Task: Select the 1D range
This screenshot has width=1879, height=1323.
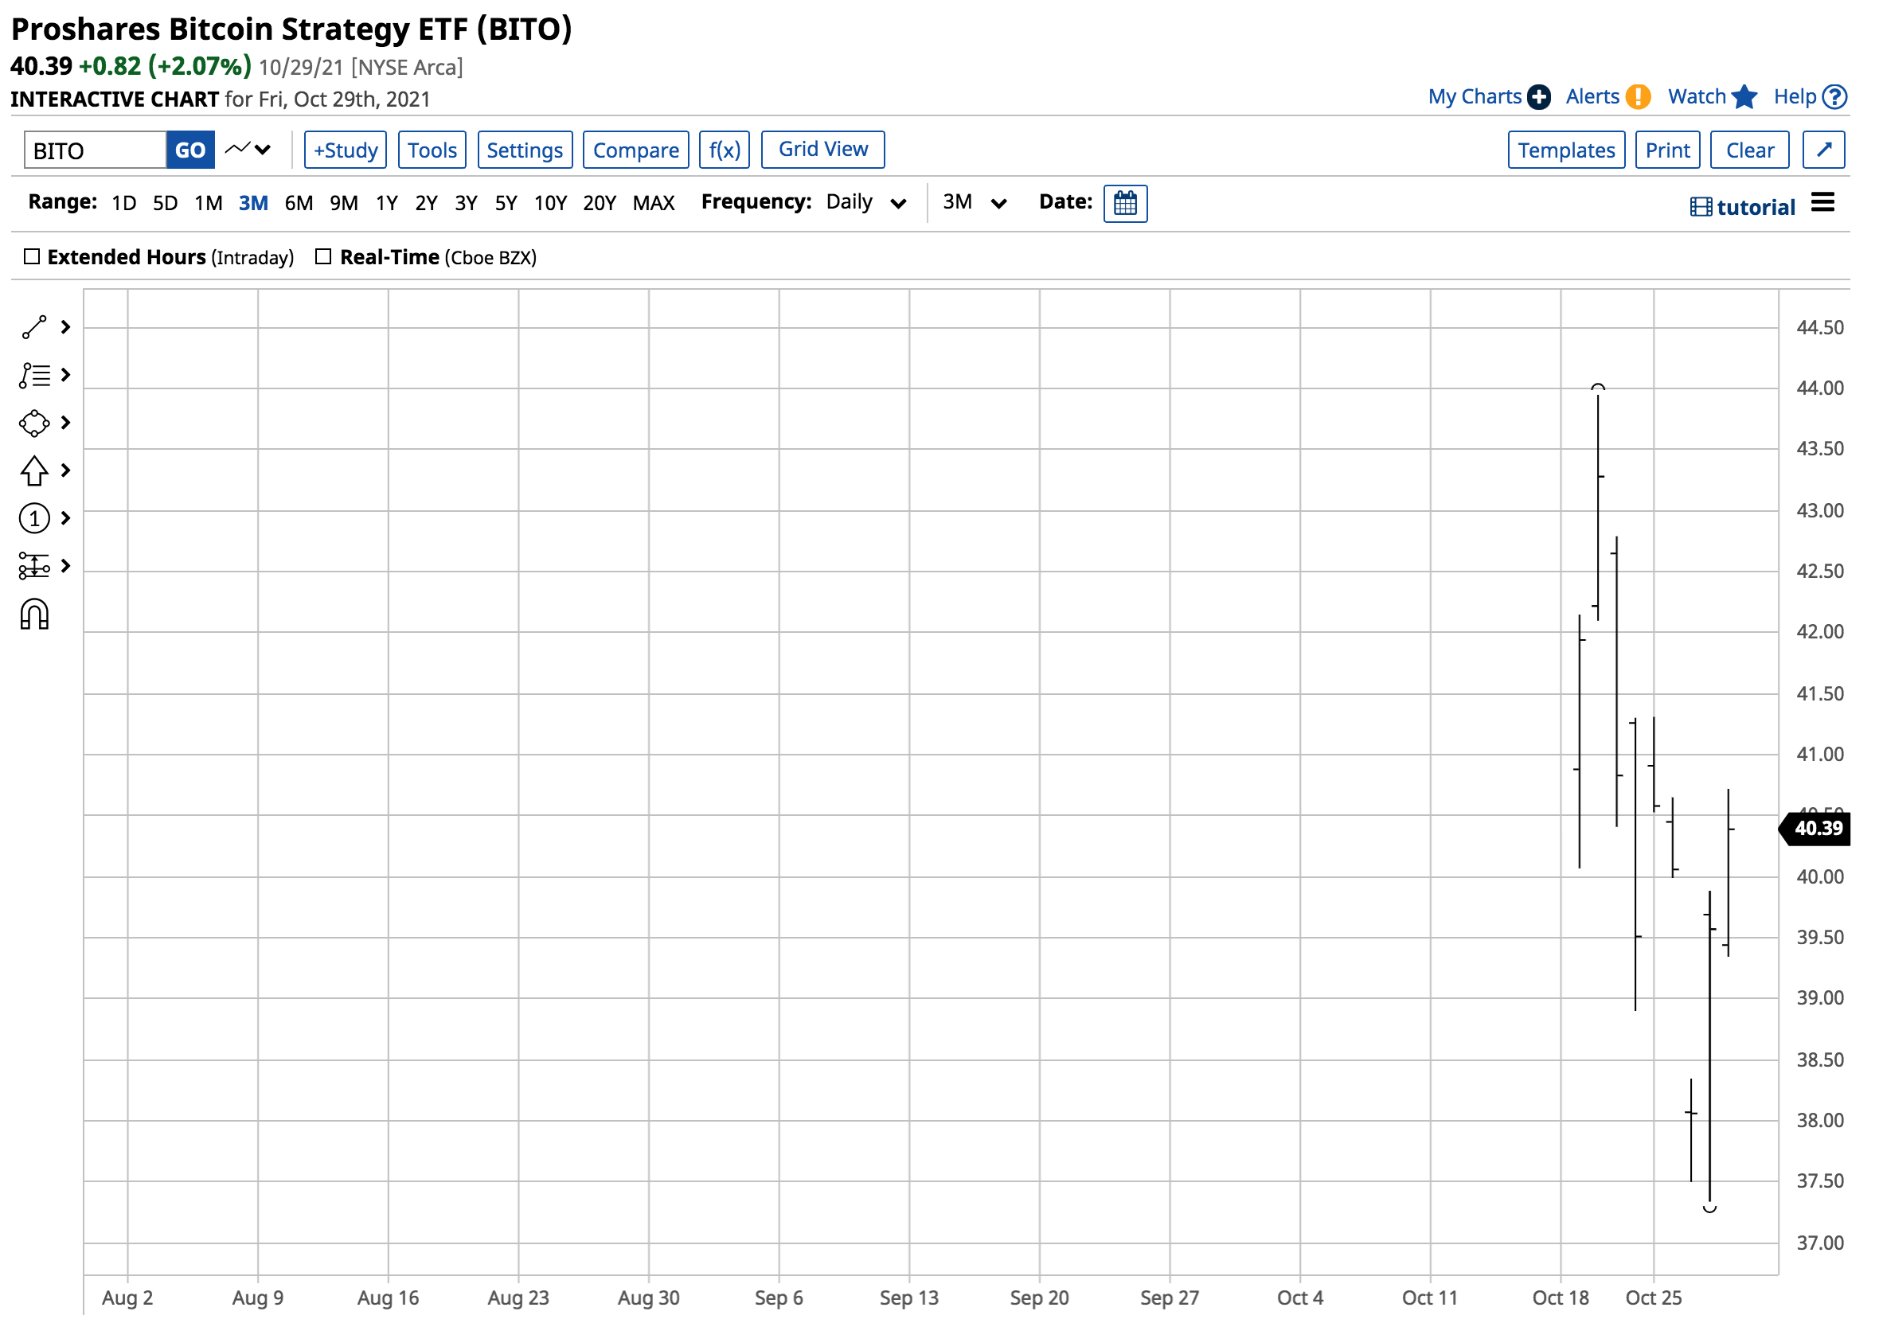Action: click(x=124, y=203)
